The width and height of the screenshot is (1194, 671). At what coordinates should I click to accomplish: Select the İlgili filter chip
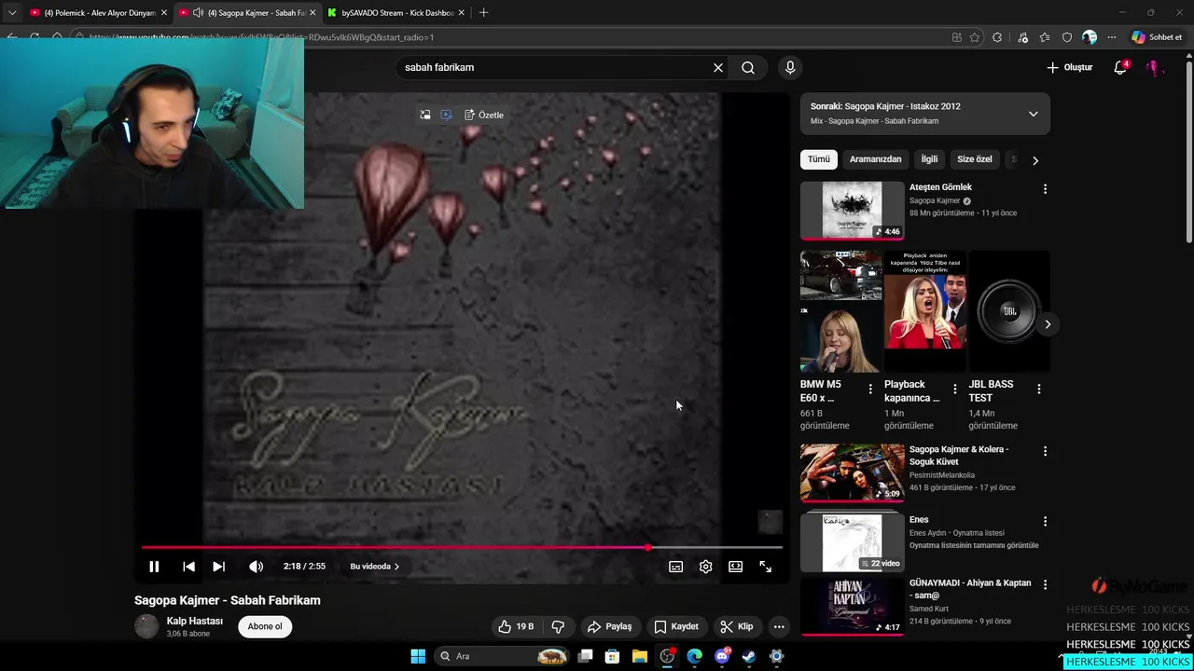coord(929,159)
